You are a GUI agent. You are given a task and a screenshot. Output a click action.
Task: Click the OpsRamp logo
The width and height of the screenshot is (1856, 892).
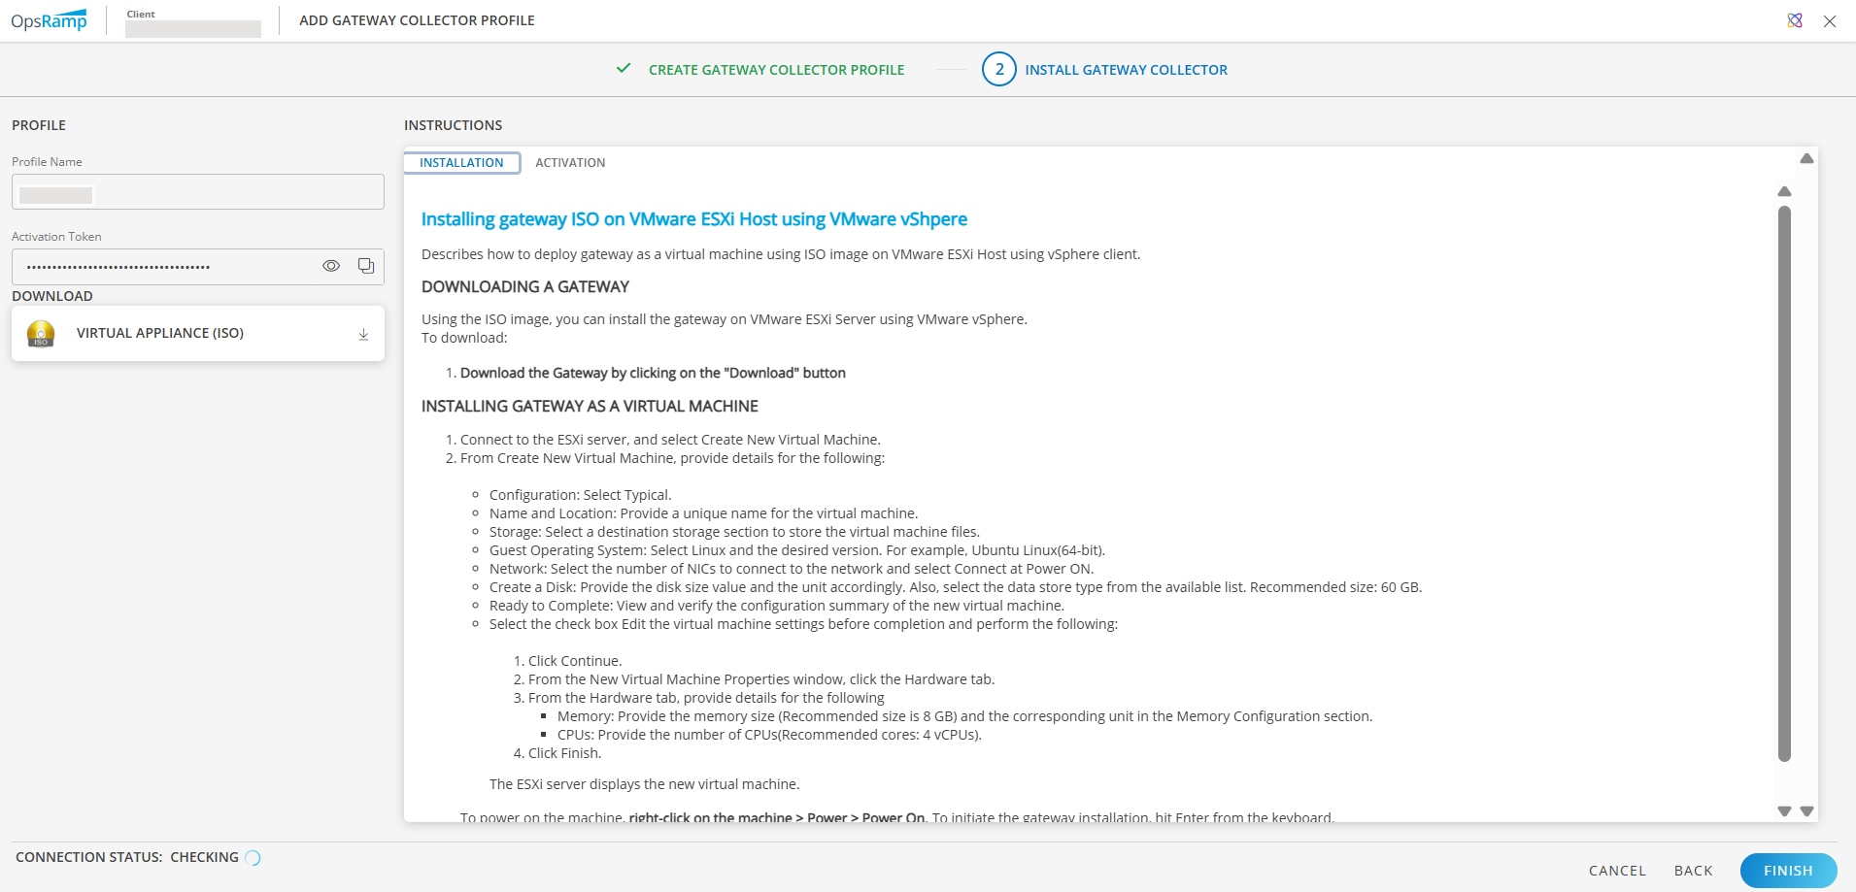pyautogui.click(x=49, y=20)
